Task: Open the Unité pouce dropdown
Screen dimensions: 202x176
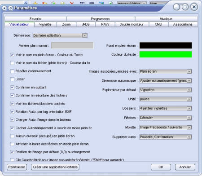Action: click(166, 99)
